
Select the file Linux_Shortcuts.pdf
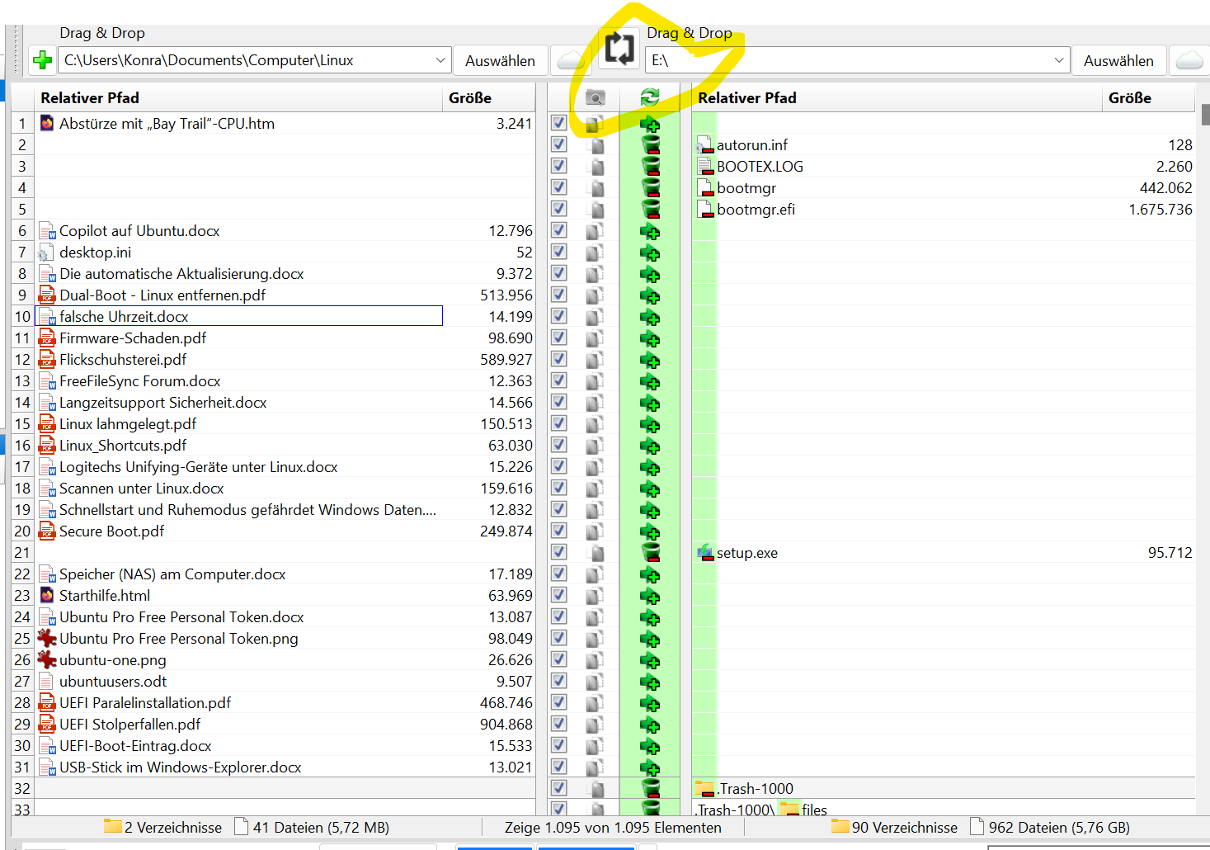123,446
